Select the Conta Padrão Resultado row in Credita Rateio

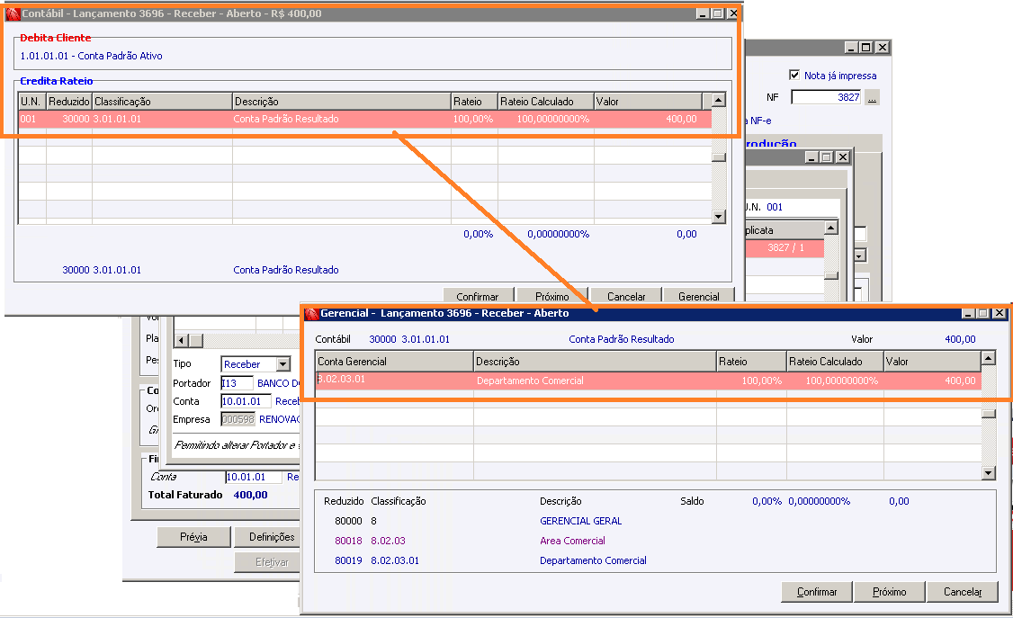pos(365,119)
